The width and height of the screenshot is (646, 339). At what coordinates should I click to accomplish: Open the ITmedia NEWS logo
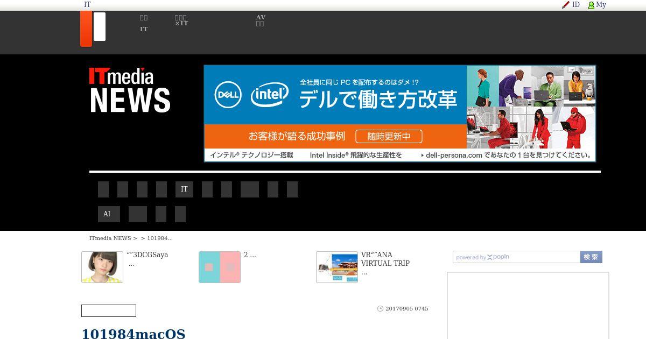[x=130, y=90]
